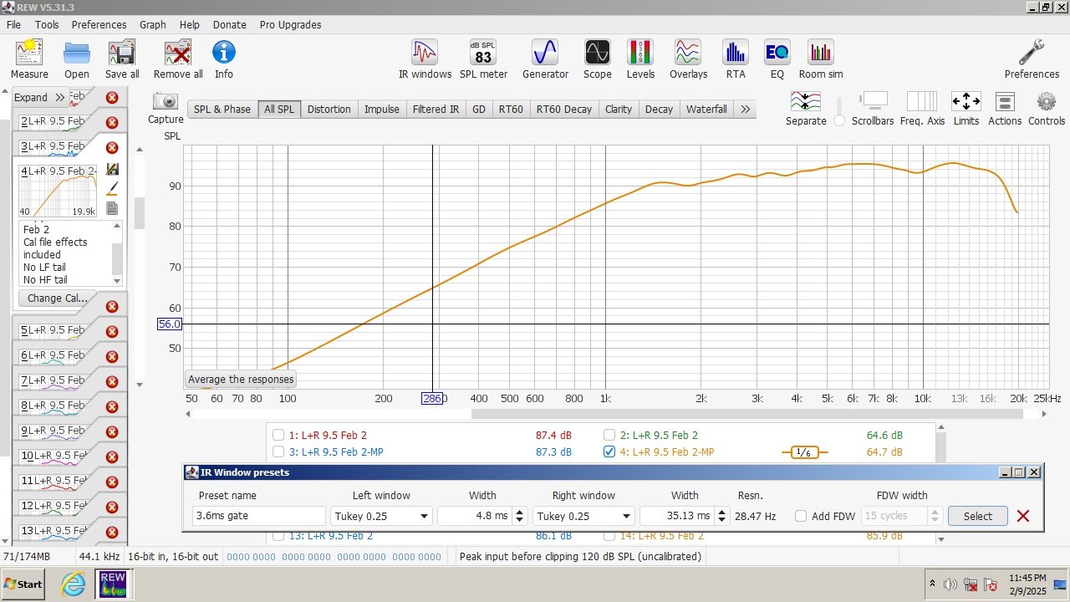Open the Scope tool
Image resolution: width=1070 pixels, height=602 pixels.
(597, 59)
